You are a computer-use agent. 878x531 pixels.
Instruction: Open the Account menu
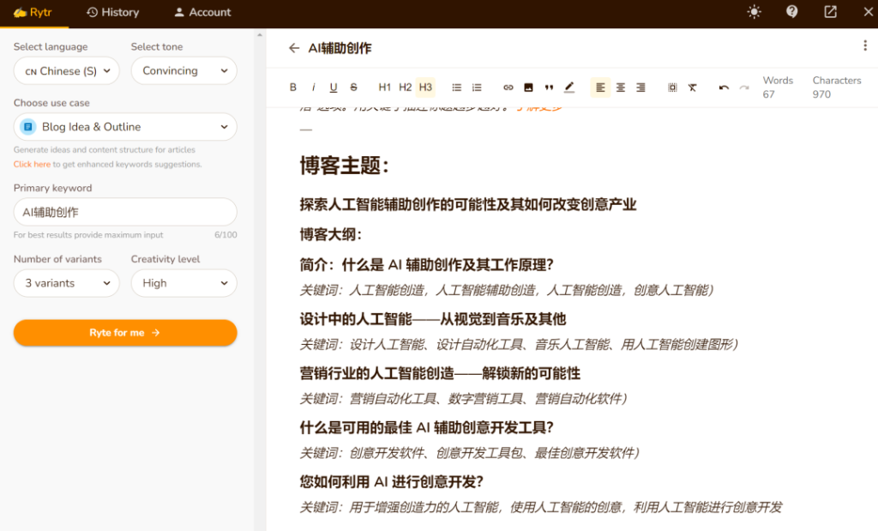pos(202,12)
